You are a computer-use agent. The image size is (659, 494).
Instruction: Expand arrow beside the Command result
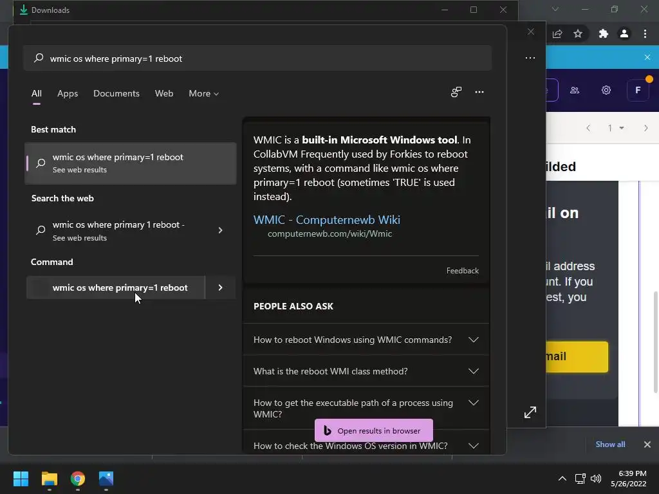[x=220, y=288]
